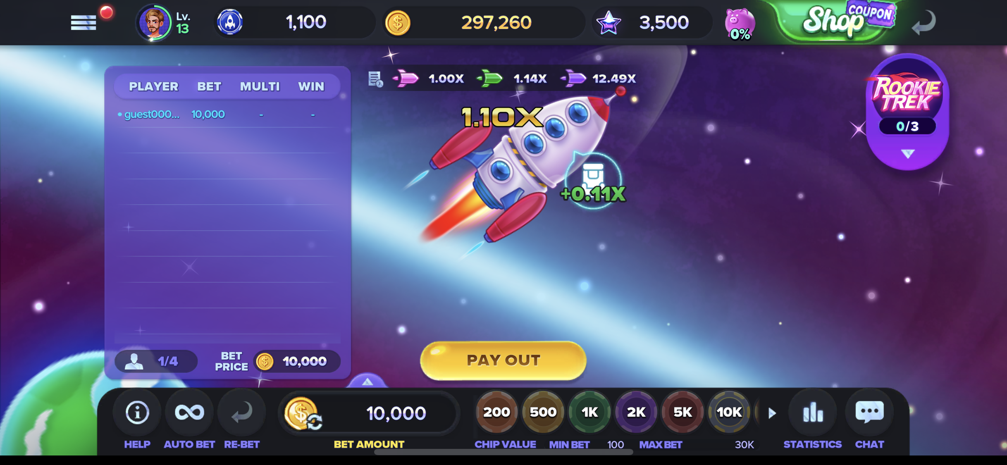Image resolution: width=1007 pixels, height=465 pixels.
Task: Click the back arrow icon
Action: tap(924, 22)
